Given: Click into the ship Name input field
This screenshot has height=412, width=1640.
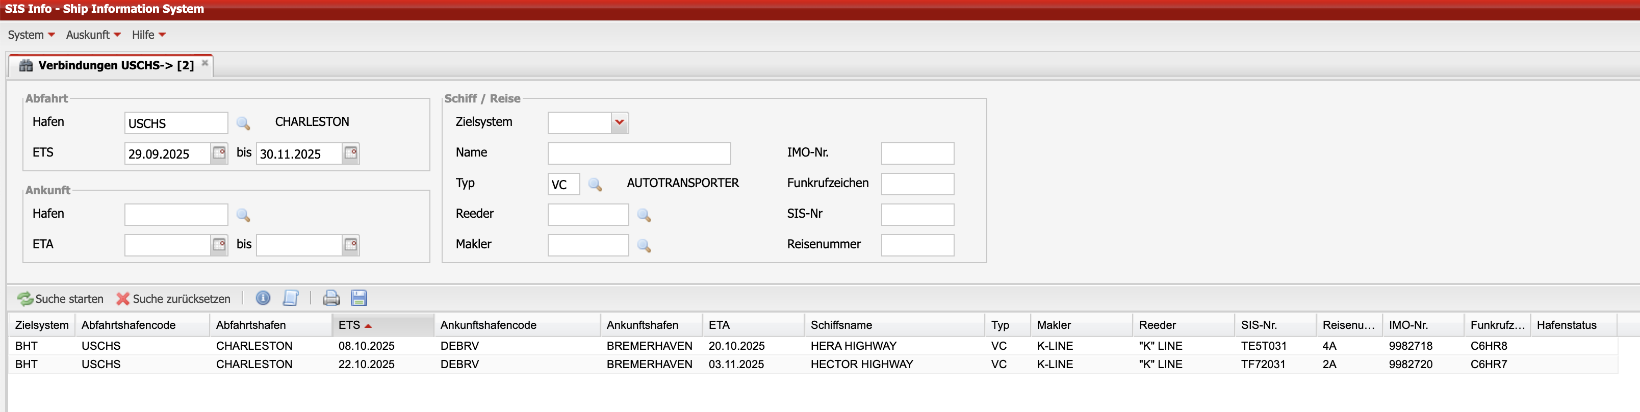Looking at the screenshot, I should click(638, 153).
